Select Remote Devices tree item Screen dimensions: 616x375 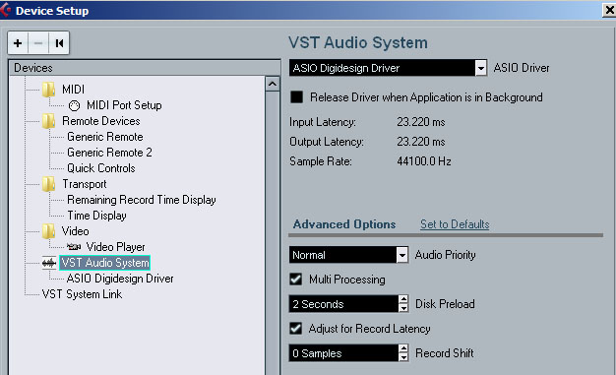click(101, 121)
